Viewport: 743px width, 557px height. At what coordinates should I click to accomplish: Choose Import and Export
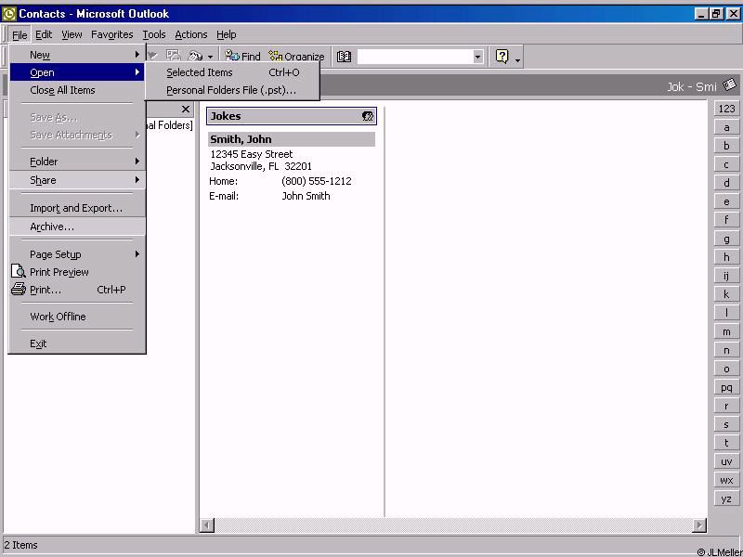77,208
